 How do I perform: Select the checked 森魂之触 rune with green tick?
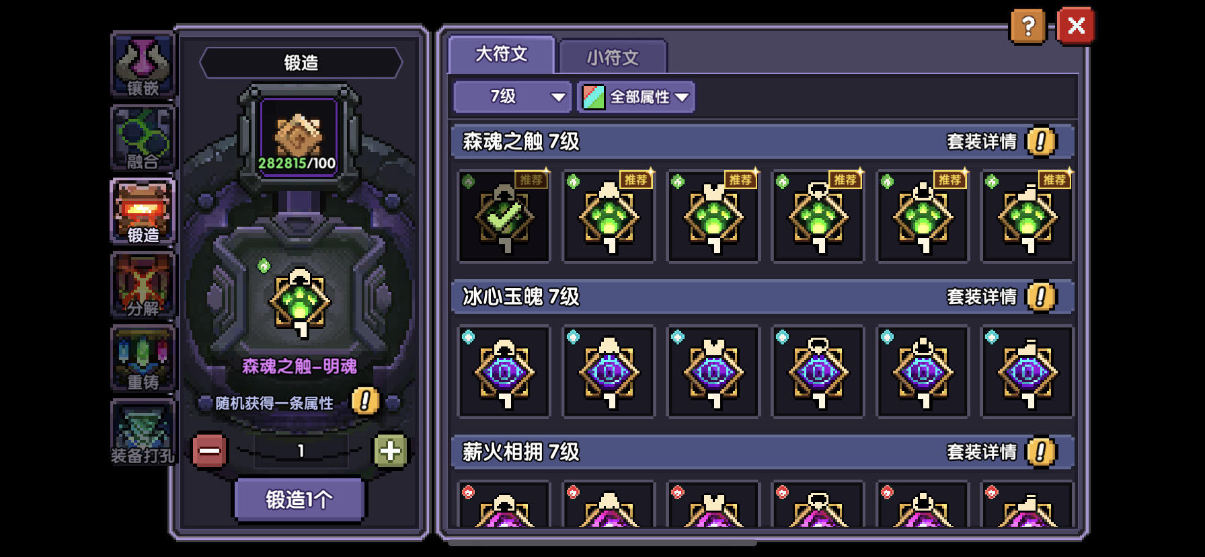point(504,216)
